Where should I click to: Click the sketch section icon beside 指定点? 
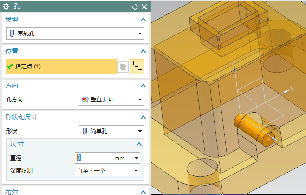coord(123,67)
